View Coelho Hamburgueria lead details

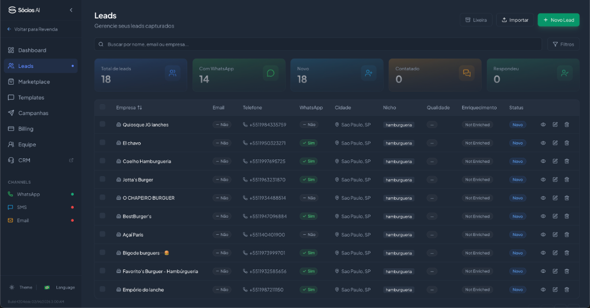coord(543,161)
